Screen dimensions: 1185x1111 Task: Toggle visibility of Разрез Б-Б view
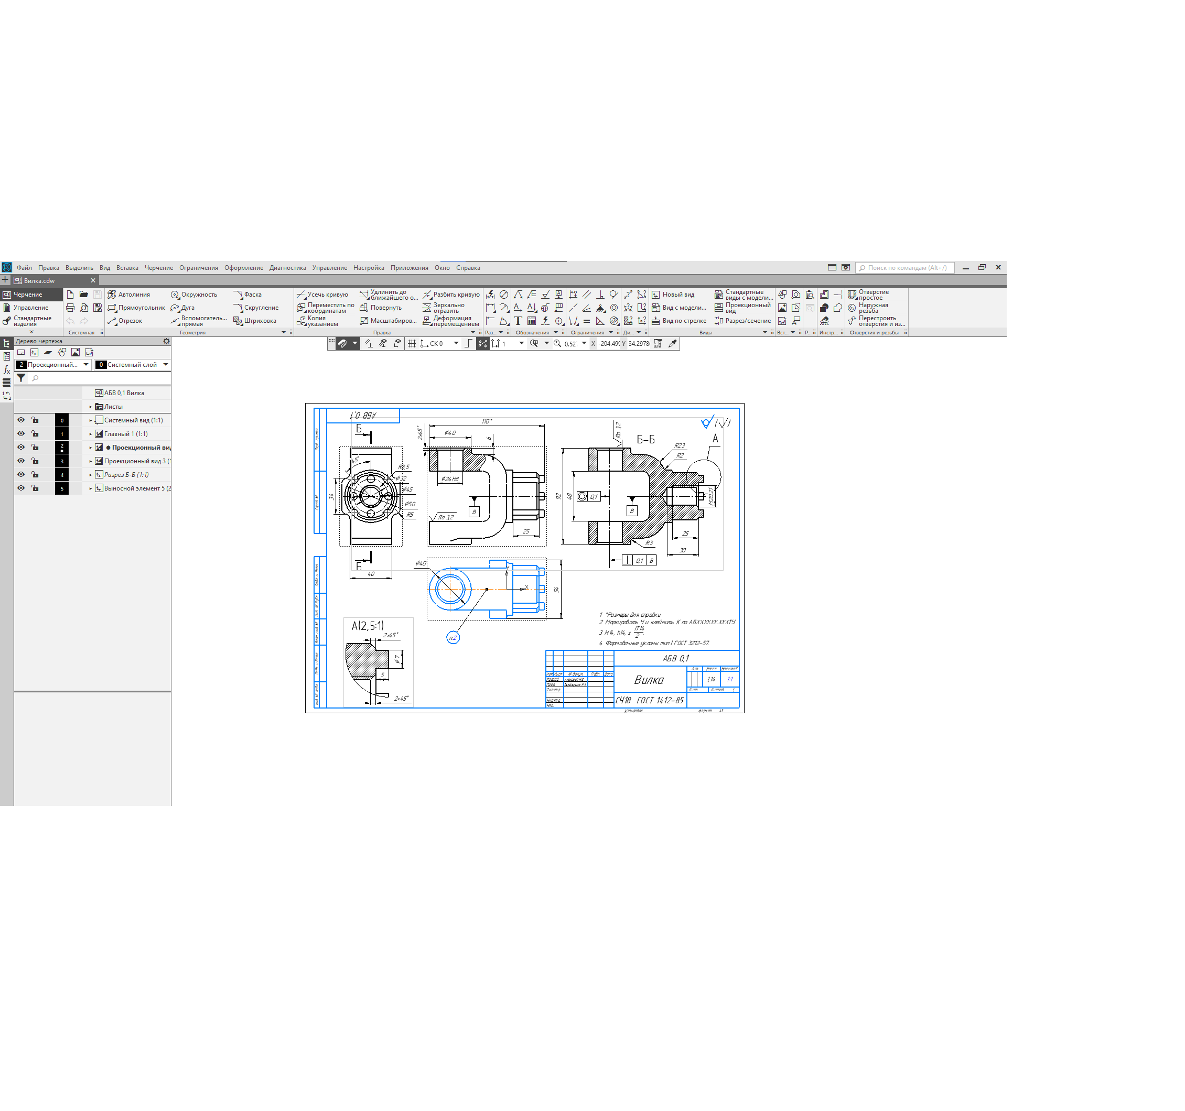pyautogui.click(x=21, y=475)
